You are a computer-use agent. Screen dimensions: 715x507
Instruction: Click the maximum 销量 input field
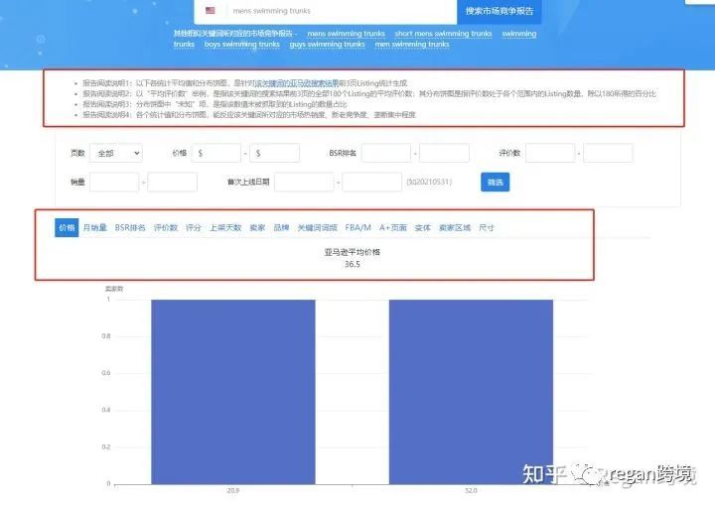[x=173, y=183]
